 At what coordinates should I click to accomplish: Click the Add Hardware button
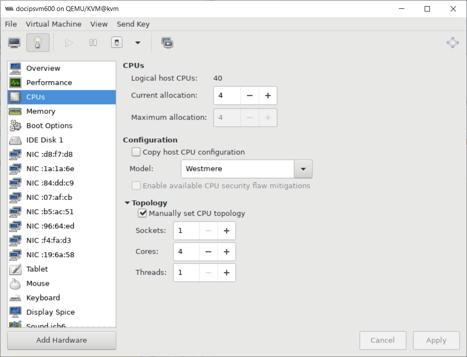coord(62,340)
